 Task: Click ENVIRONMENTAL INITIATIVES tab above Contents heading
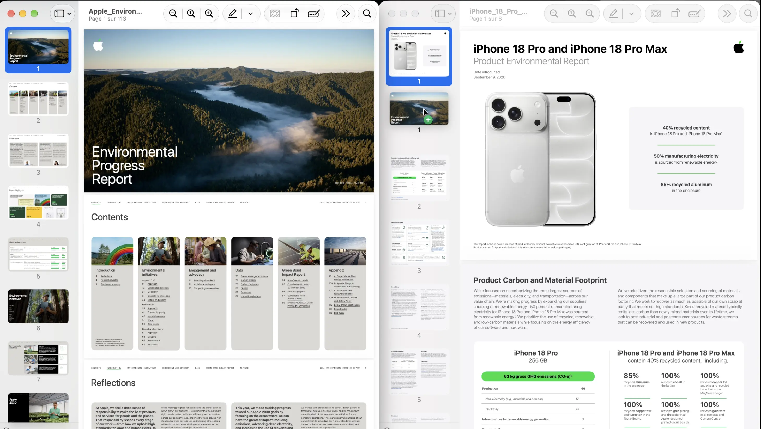(142, 203)
